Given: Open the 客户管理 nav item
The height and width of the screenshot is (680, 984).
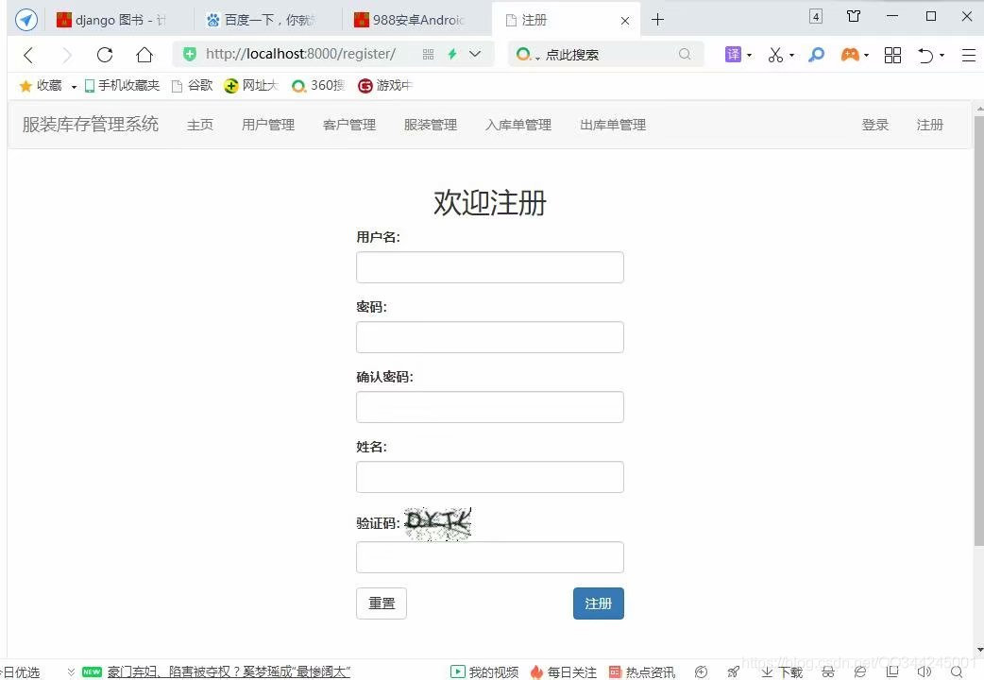Looking at the screenshot, I should pyautogui.click(x=348, y=125).
